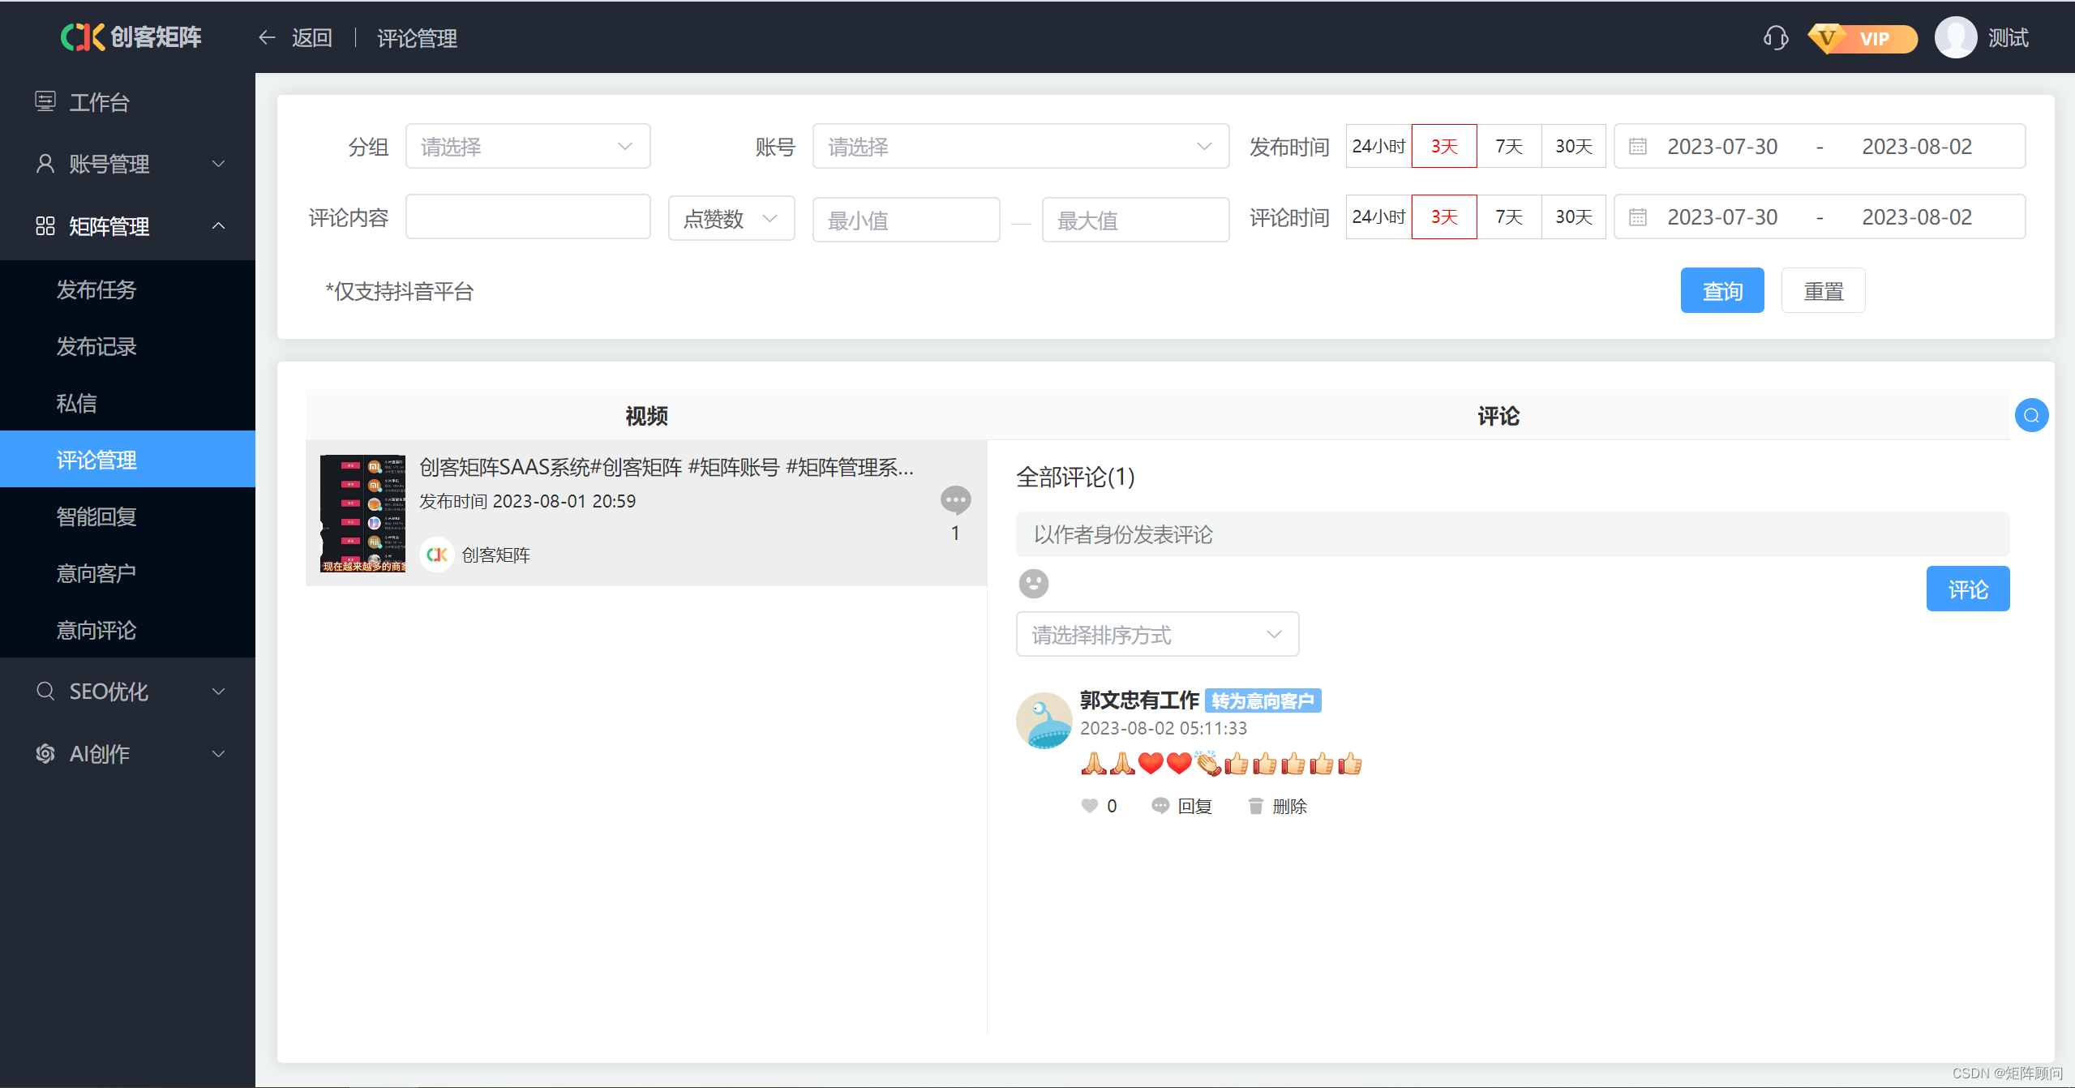Delete comment using trash icon
This screenshot has width=2075, height=1088.
pos(1255,806)
